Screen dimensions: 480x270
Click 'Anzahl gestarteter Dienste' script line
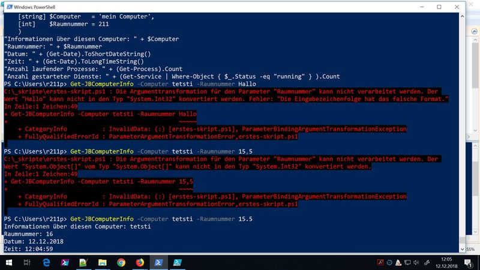click(172, 77)
